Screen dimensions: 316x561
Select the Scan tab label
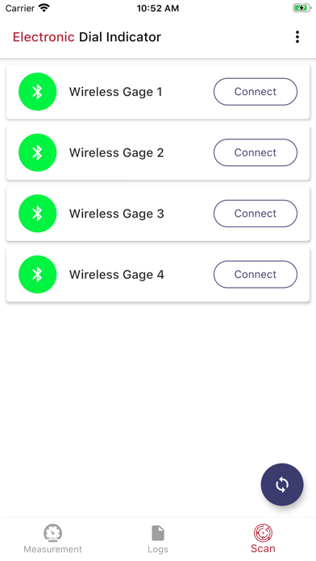263,548
